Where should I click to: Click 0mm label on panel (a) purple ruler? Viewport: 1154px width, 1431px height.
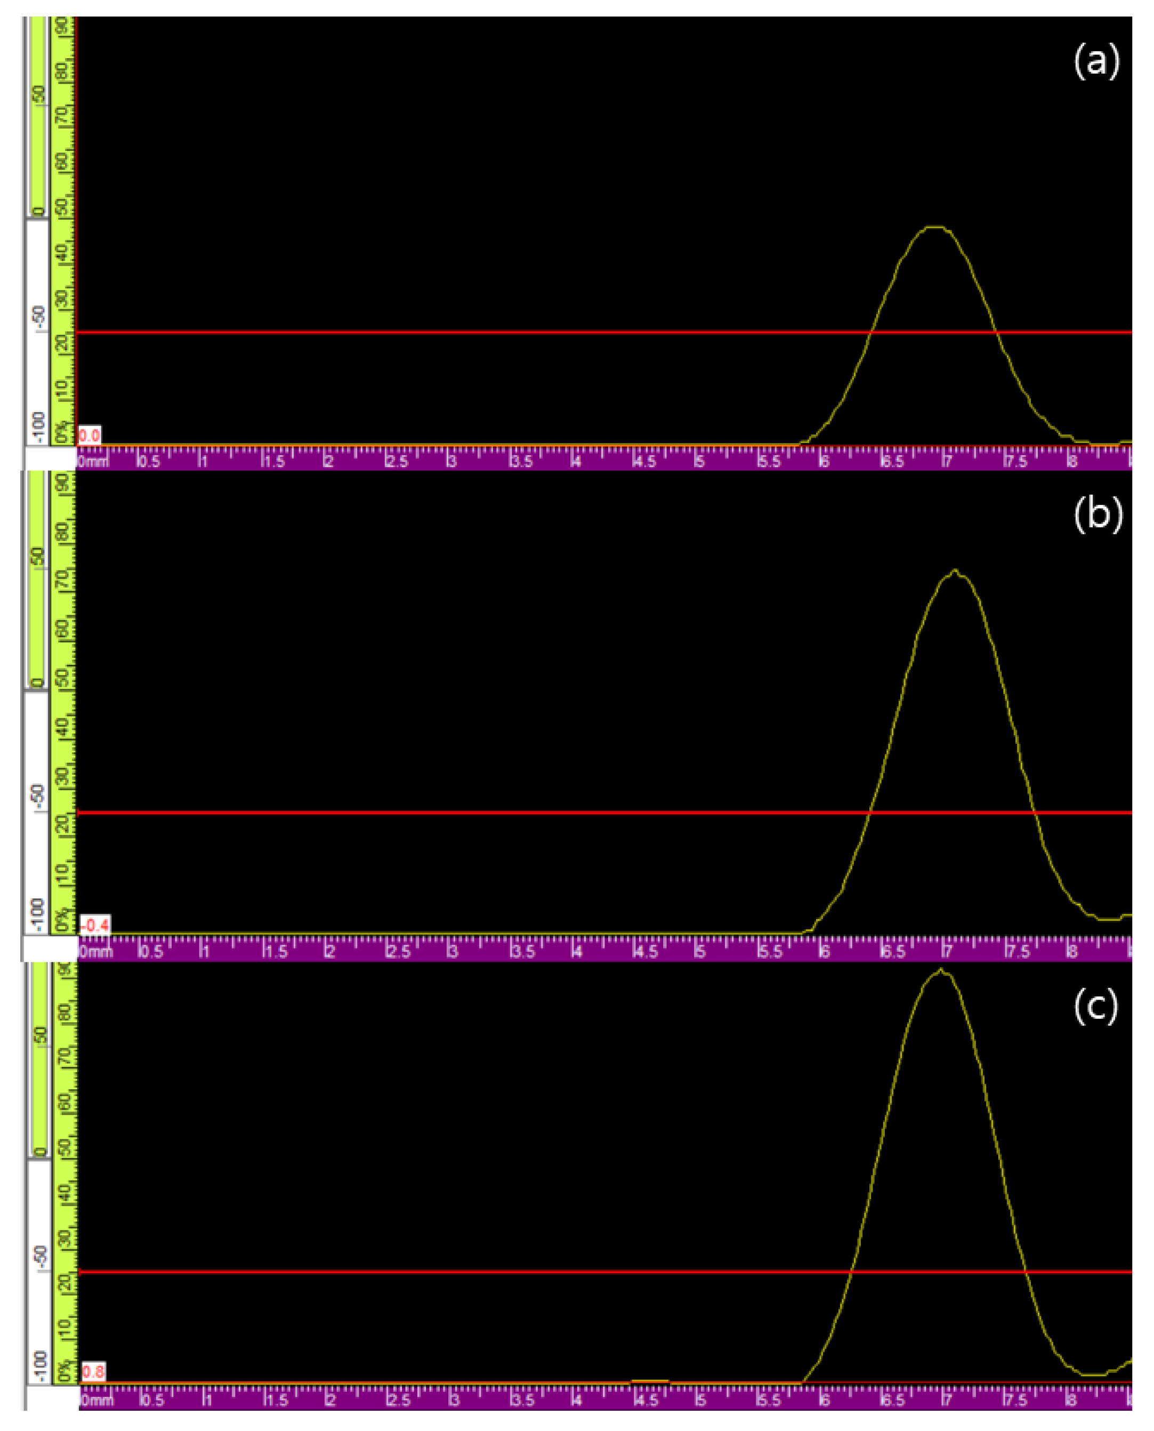pyautogui.click(x=93, y=462)
